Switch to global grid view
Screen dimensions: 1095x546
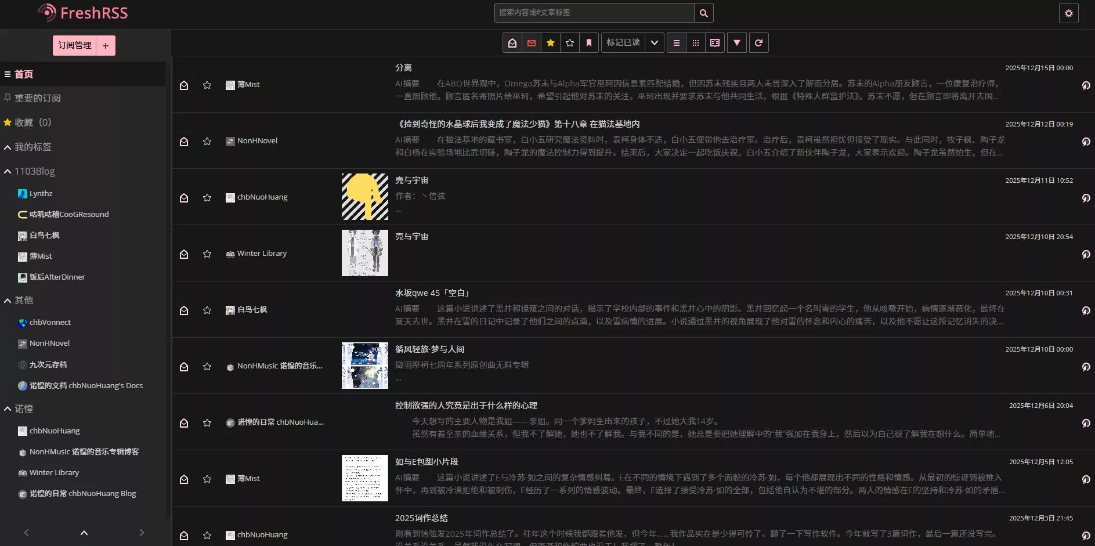(x=696, y=43)
